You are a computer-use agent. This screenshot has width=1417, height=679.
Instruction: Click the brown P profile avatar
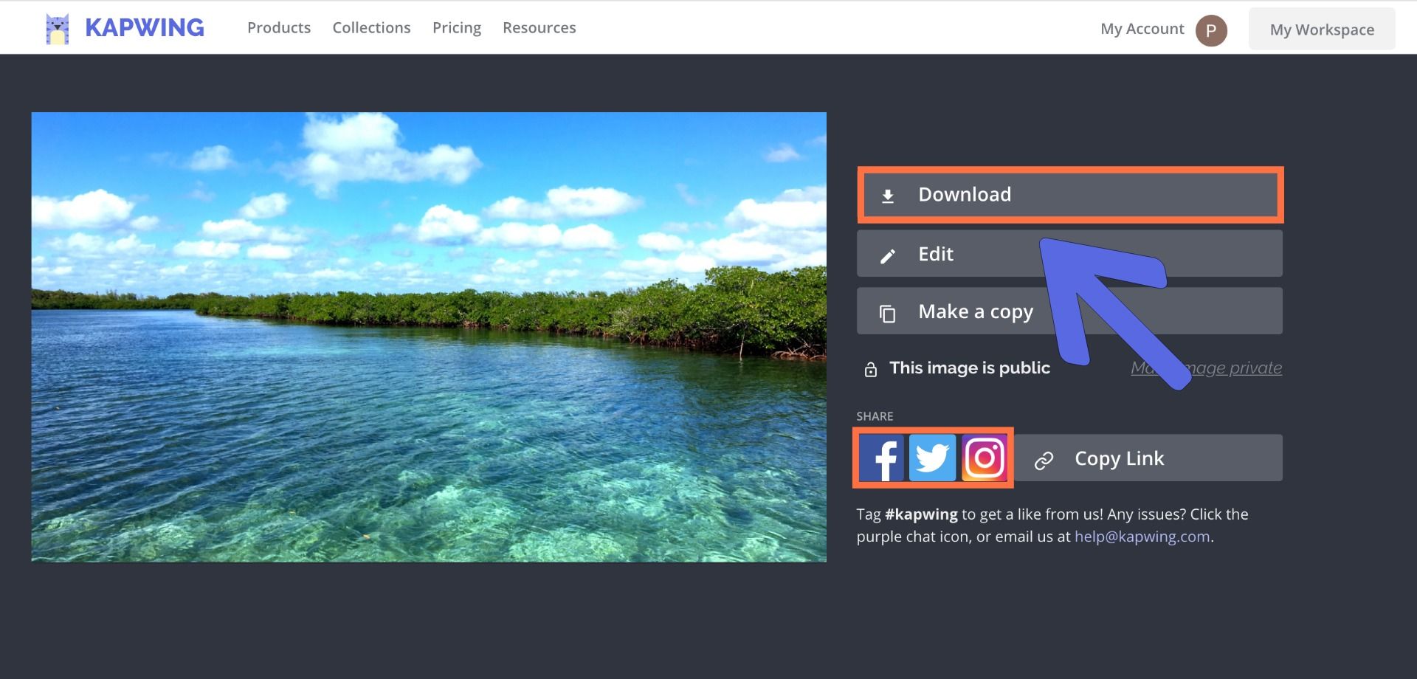pyautogui.click(x=1211, y=30)
